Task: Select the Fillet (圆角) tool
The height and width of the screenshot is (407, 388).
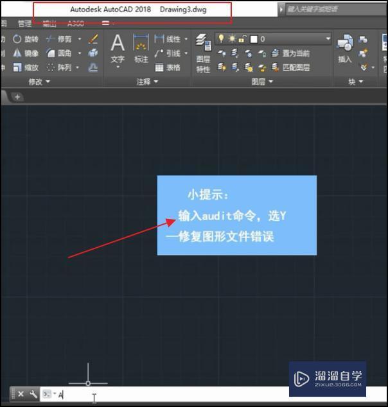Action: (x=59, y=53)
